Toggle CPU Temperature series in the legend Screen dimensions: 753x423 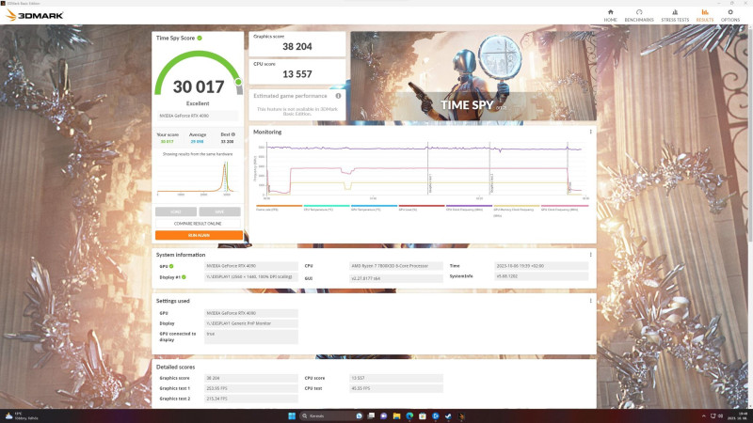click(326, 208)
